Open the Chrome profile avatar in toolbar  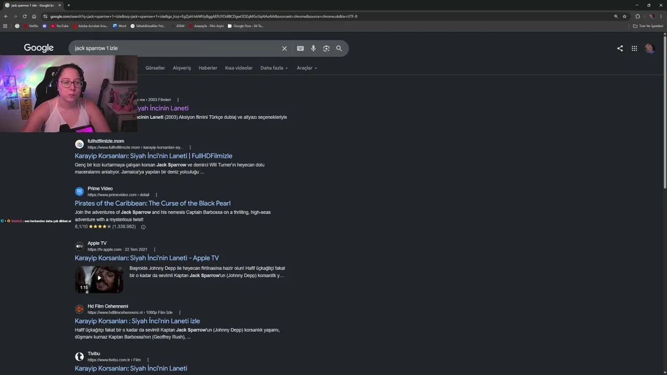651,16
